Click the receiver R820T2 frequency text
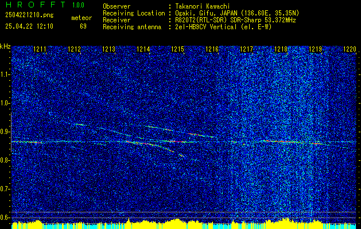This screenshot has width=361, height=229. (235, 20)
